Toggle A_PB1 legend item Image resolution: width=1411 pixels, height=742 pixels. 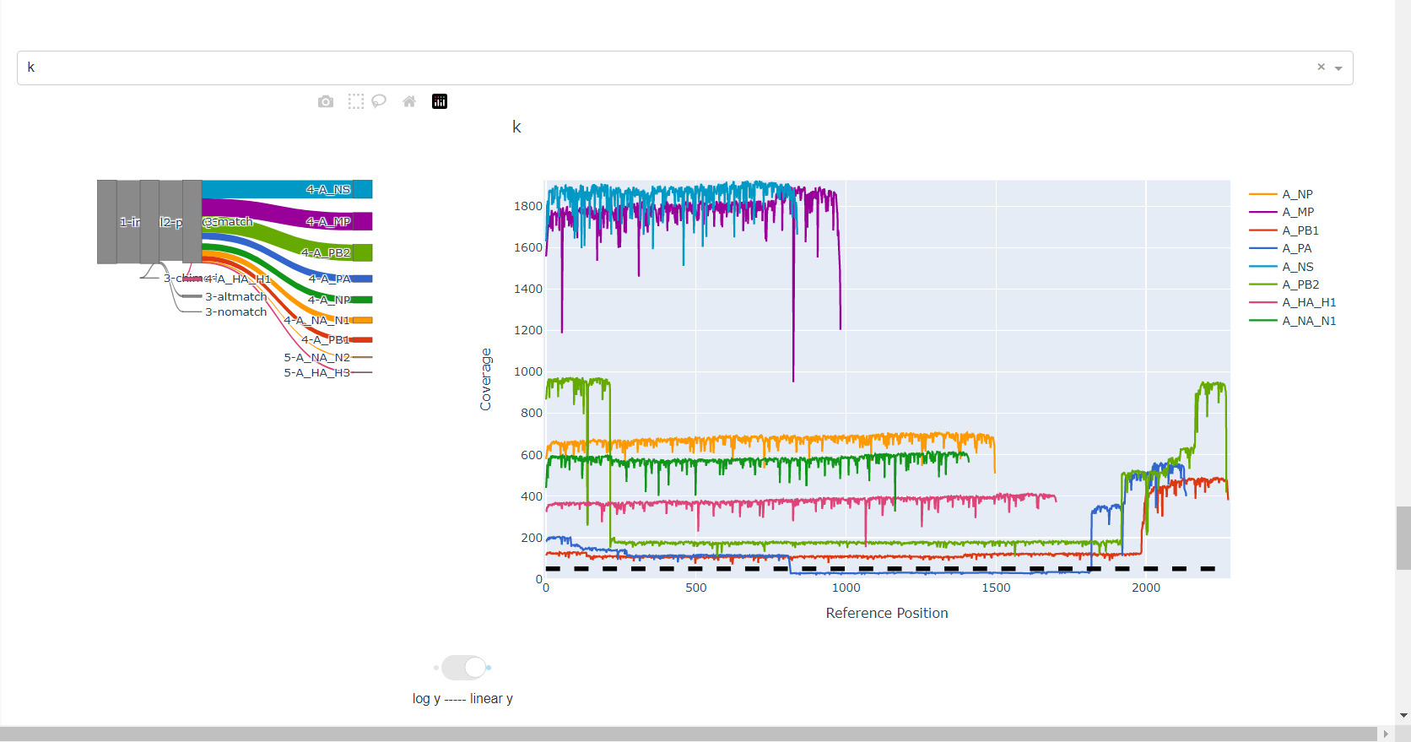[x=1300, y=230]
